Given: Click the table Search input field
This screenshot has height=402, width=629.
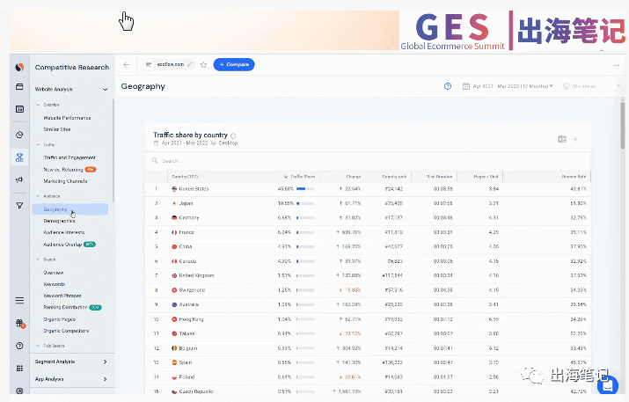Looking at the screenshot, I should (x=368, y=161).
